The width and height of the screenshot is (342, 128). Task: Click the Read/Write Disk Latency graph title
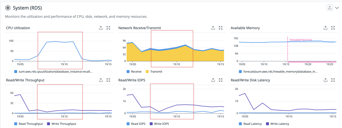pos(250,80)
